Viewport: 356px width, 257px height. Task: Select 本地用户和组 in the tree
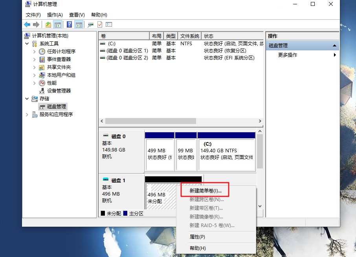tap(61, 75)
